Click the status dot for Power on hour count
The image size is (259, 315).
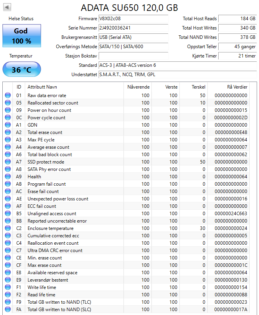(x=8, y=110)
